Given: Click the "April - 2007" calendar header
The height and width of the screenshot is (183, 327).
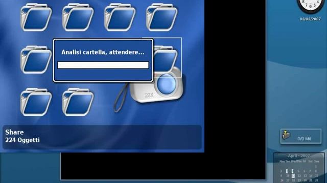Looking at the screenshot, I should [x=299, y=156].
